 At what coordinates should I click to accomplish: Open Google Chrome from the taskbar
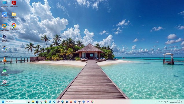pos(46,102)
